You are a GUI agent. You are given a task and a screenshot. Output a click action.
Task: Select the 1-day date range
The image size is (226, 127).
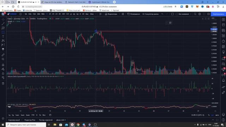tap(10, 115)
